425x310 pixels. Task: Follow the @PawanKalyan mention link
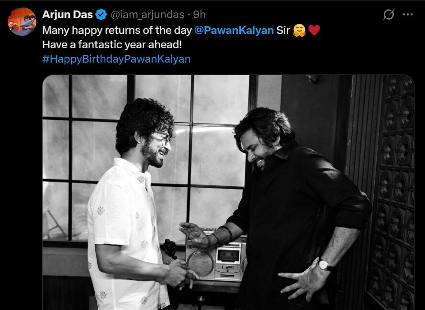tap(234, 30)
